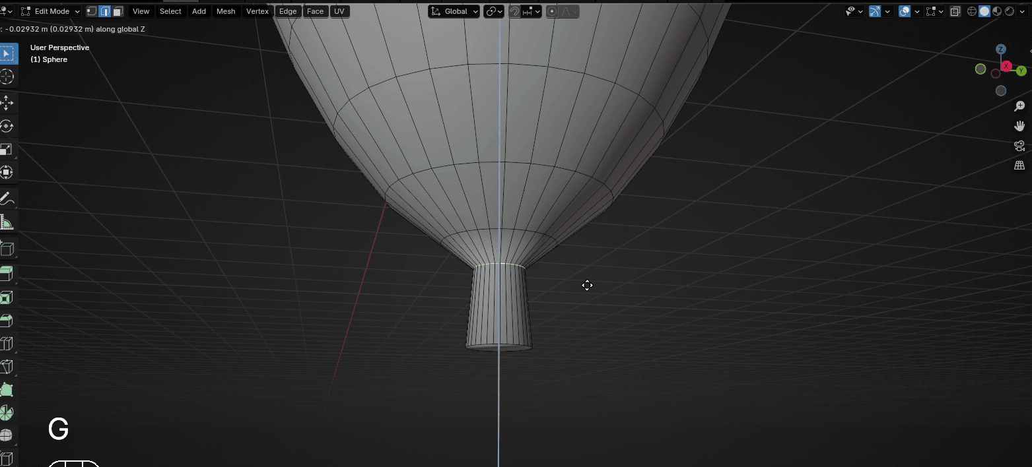Toggle X-ray display
This screenshot has width=1032, height=467.
955,11
